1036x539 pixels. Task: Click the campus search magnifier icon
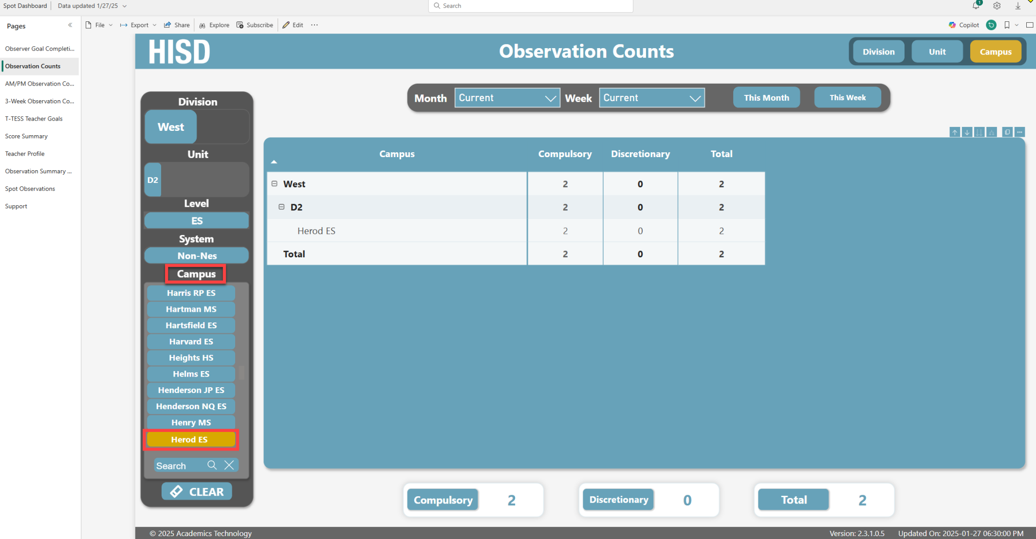(x=212, y=465)
